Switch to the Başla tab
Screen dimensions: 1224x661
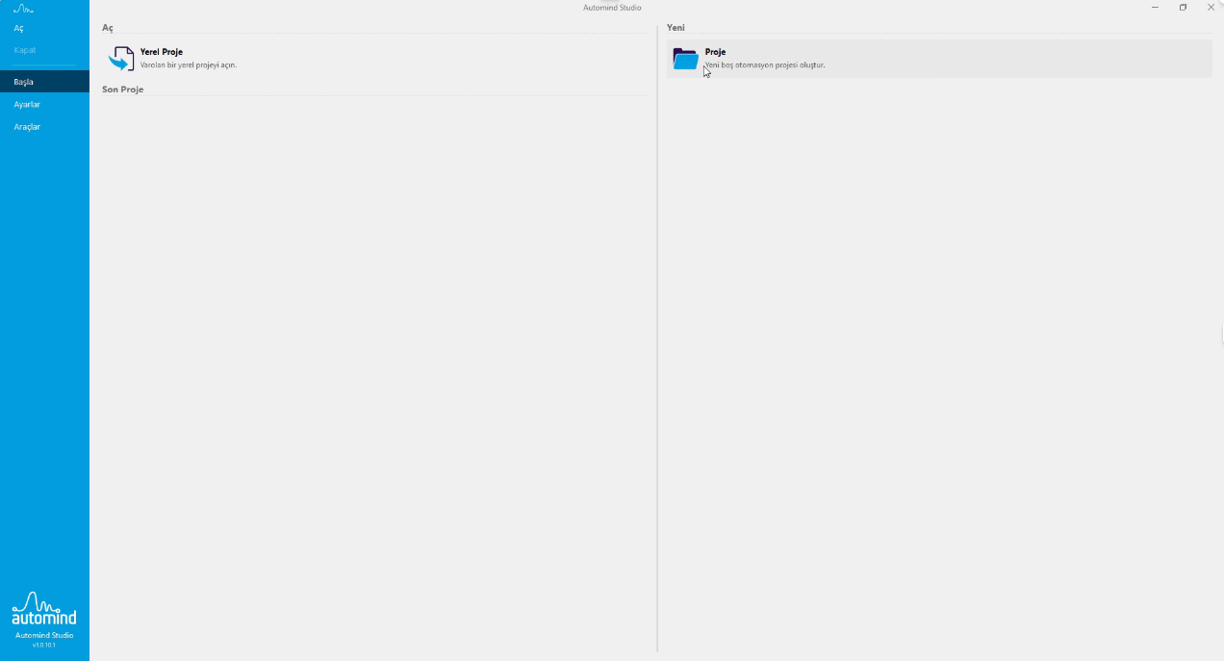click(24, 82)
